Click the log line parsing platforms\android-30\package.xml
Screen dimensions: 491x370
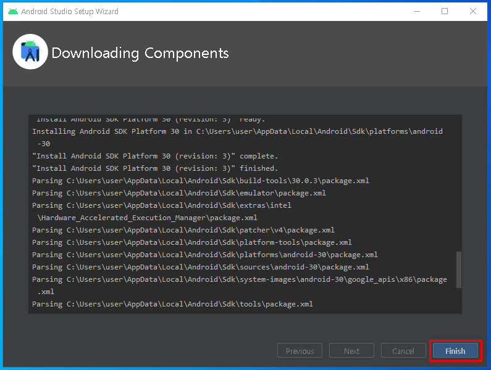(205, 255)
